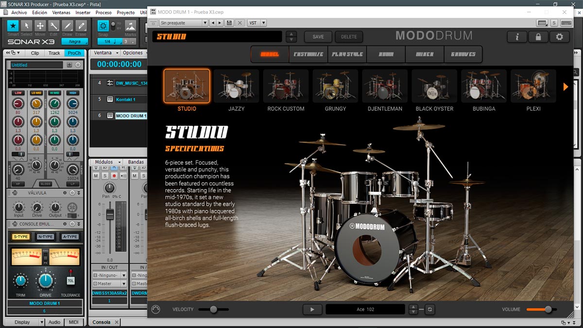Adjust the VELOCITY slider
Image resolution: width=583 pixels, height=328 pixels.
point(213,309)
